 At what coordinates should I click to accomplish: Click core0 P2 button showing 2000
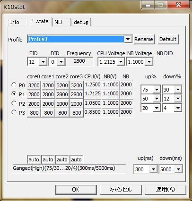(34, 104)
